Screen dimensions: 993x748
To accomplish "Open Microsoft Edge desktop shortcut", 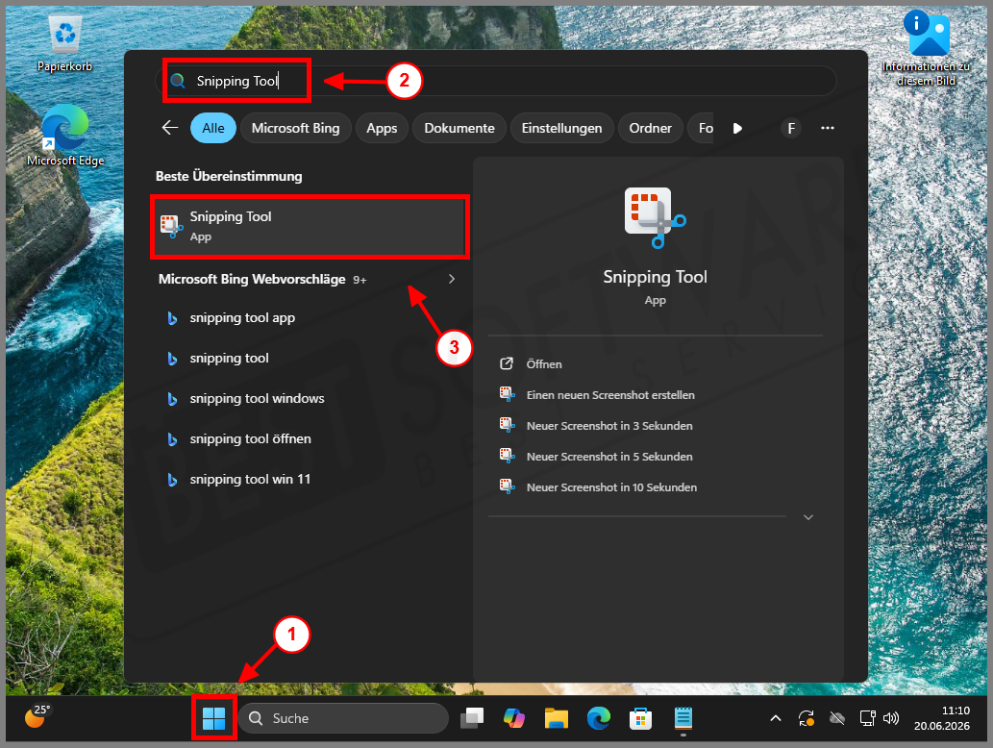I will click(64, 136).
